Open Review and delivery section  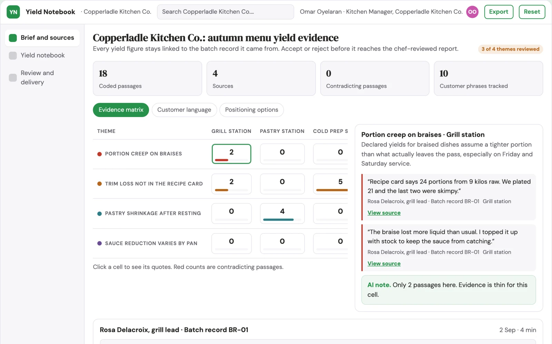[42, 77]
